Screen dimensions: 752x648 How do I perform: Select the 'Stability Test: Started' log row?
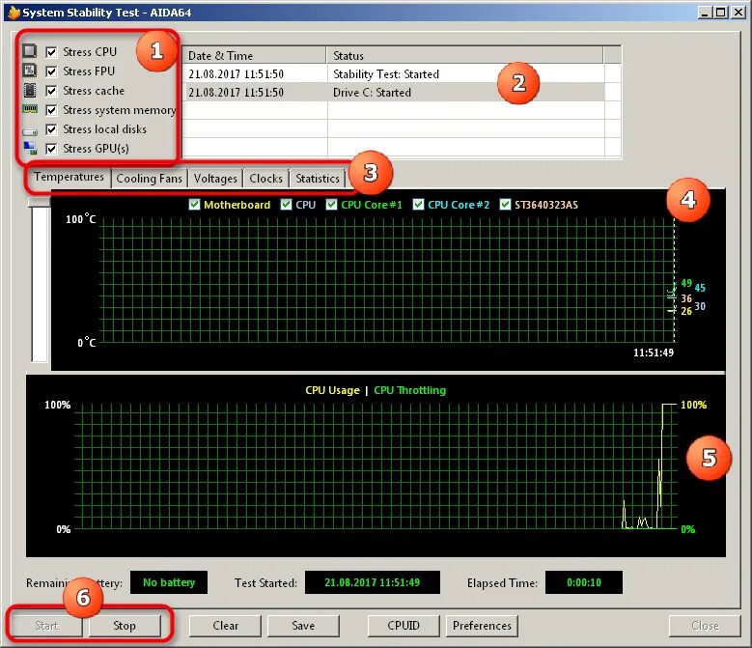(x=393, y=73)
